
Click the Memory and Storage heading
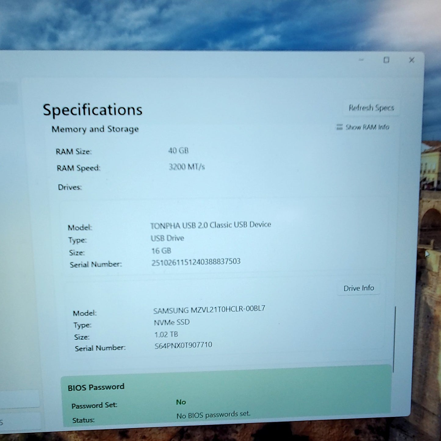(x=95, y=129)
